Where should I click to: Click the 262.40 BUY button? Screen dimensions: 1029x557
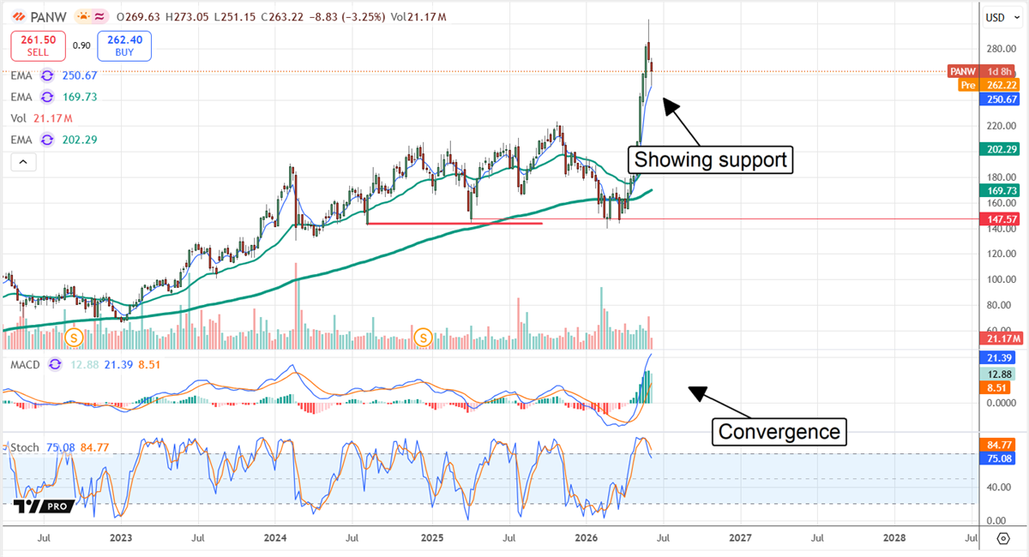tap(124, 46)
